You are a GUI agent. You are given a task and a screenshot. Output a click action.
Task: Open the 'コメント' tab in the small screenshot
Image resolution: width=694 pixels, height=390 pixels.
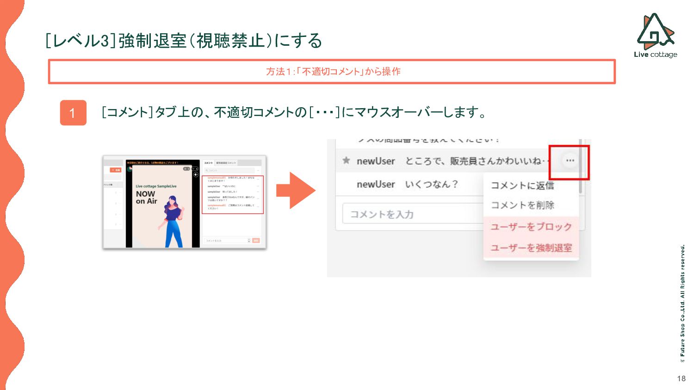209,163
